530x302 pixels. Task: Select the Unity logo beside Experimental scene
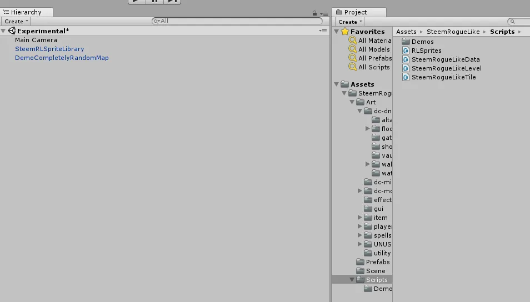tap(12, 31)
